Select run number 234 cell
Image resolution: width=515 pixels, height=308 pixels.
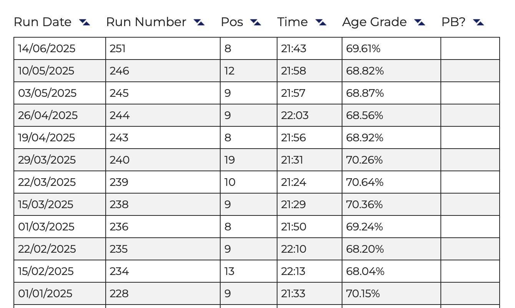tap(163, 271)
